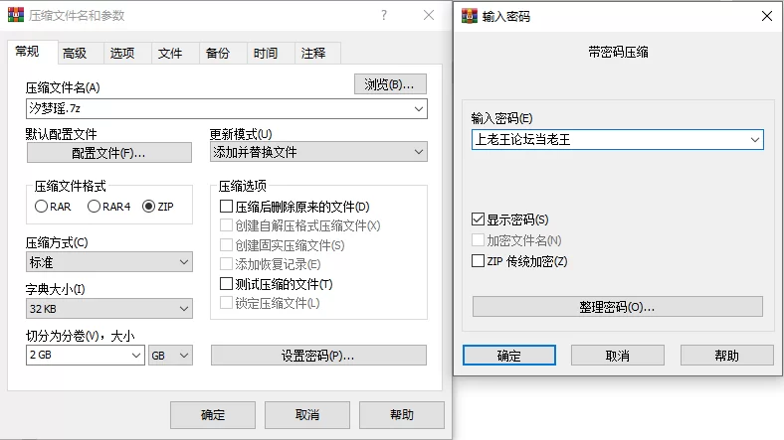Select the RAR archive format

pos(41,207)
